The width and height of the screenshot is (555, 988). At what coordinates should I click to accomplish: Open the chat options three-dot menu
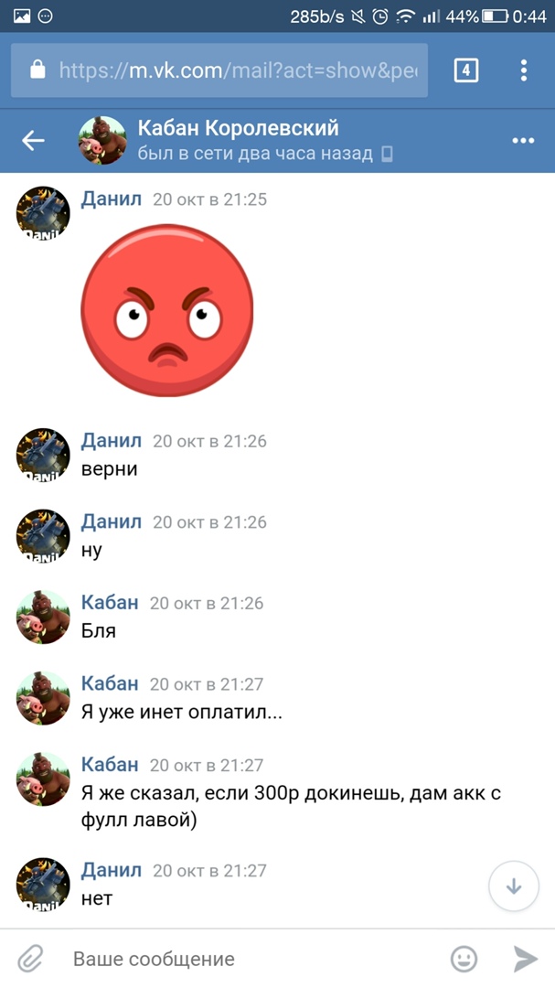(x=523, y=141)
